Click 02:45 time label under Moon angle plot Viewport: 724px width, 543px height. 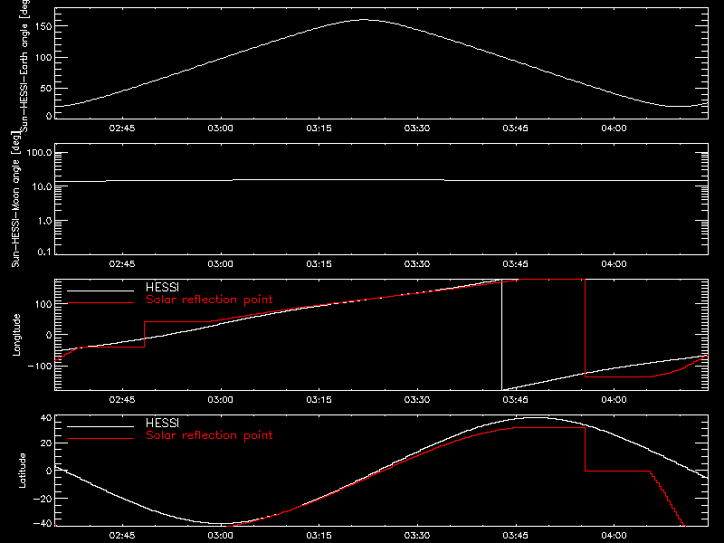coord(122,264)
